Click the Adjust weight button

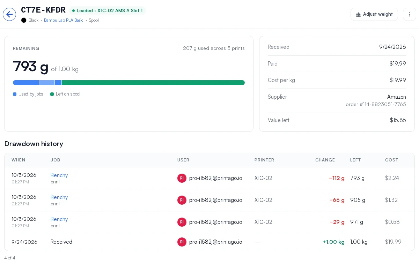click(374, 14)
